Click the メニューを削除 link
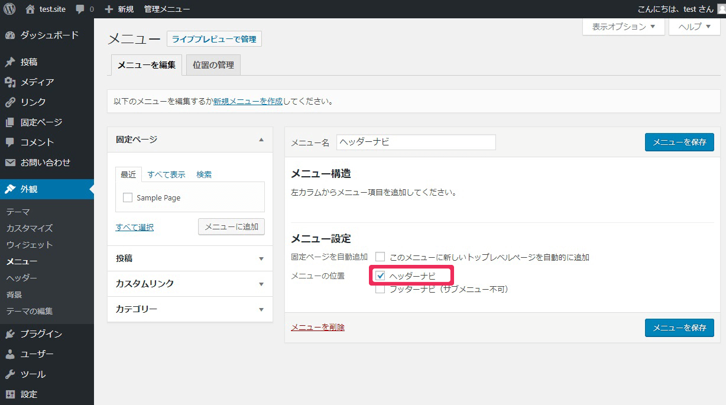 [317, 327]
